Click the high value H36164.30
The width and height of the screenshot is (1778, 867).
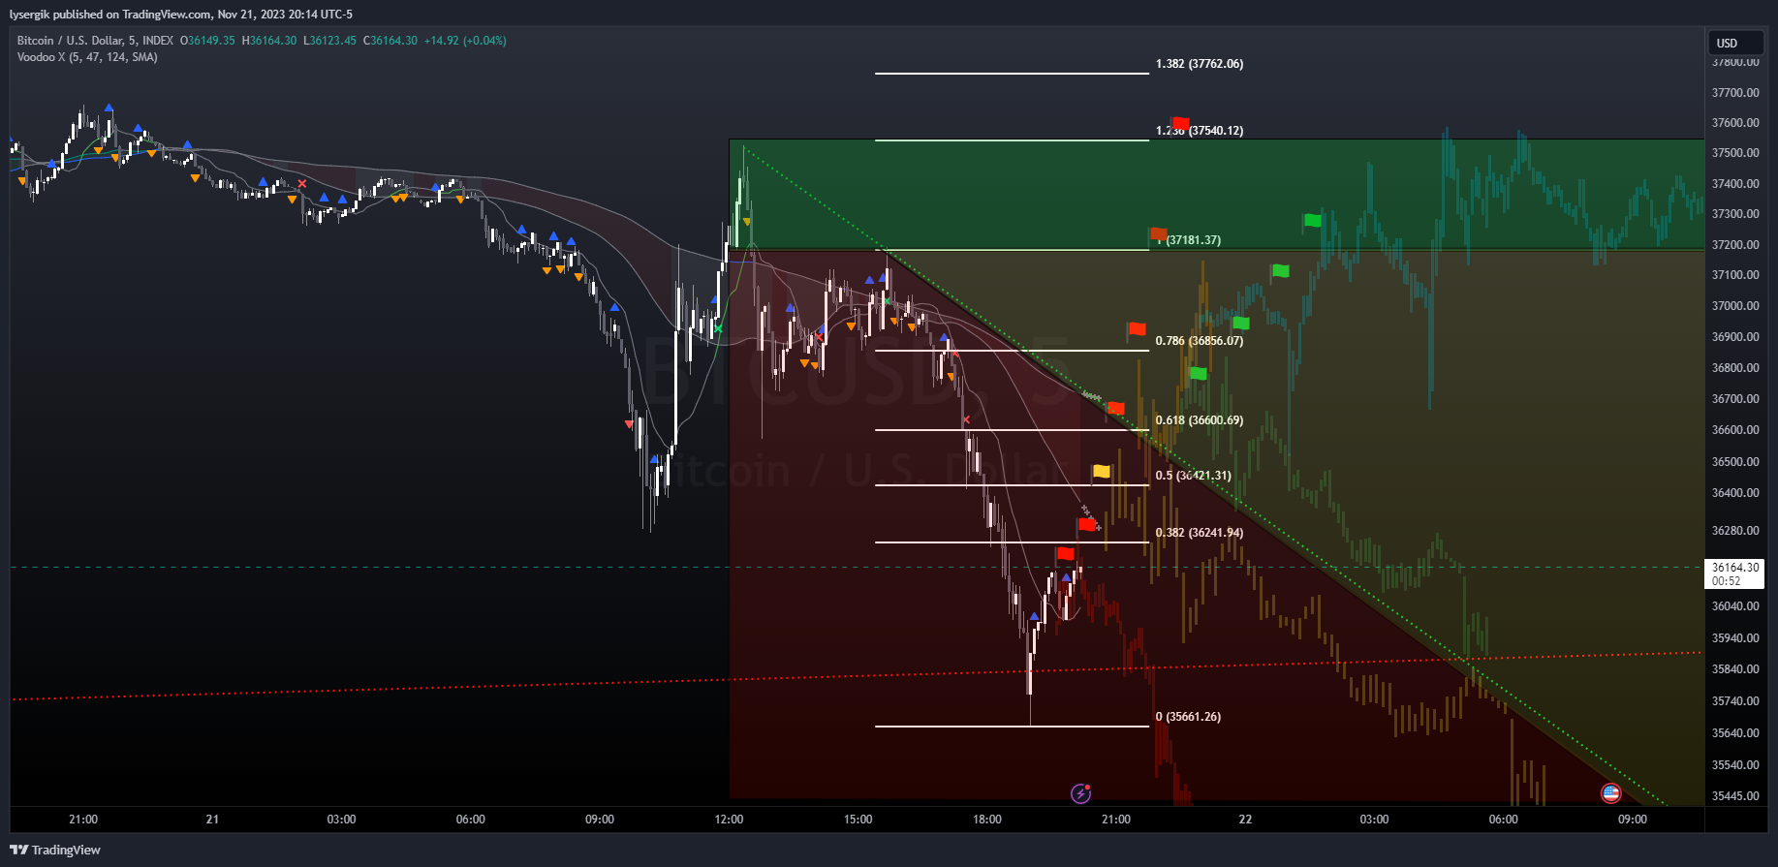coord(269,41)
